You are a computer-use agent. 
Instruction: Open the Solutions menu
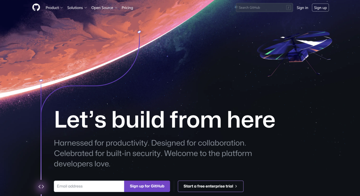coord(77,8)
